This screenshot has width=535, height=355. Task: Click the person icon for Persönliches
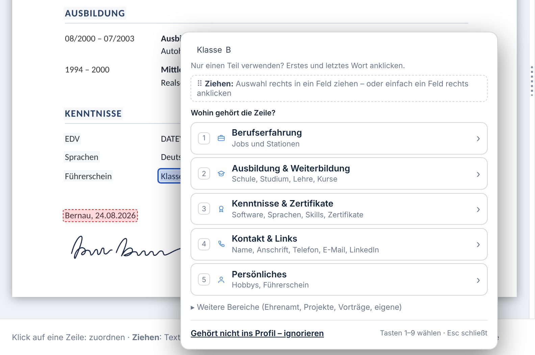221,280
